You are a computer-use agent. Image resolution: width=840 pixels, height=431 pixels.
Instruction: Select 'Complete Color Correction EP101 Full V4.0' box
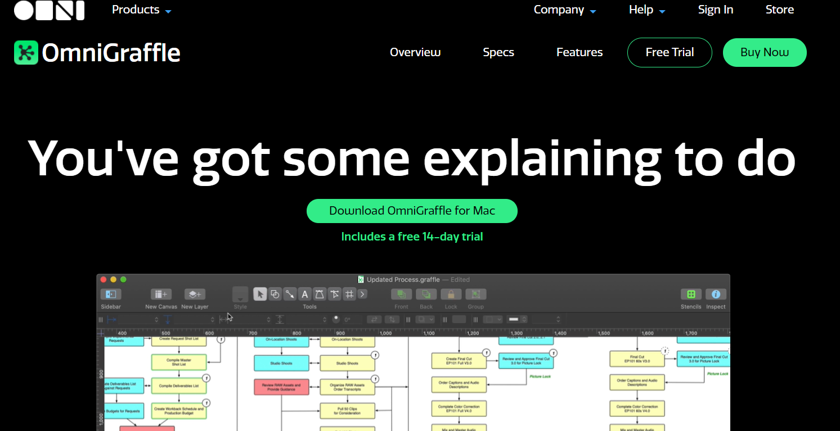(x=459, y=408)
